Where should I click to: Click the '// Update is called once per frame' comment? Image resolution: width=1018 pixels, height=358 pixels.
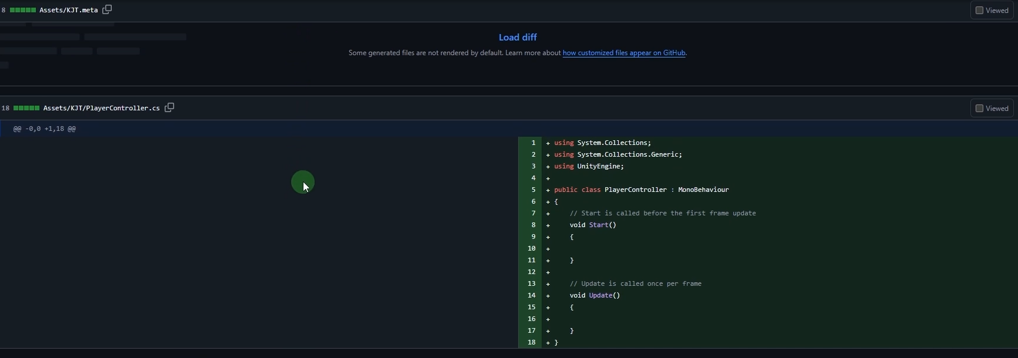point(636,283)
